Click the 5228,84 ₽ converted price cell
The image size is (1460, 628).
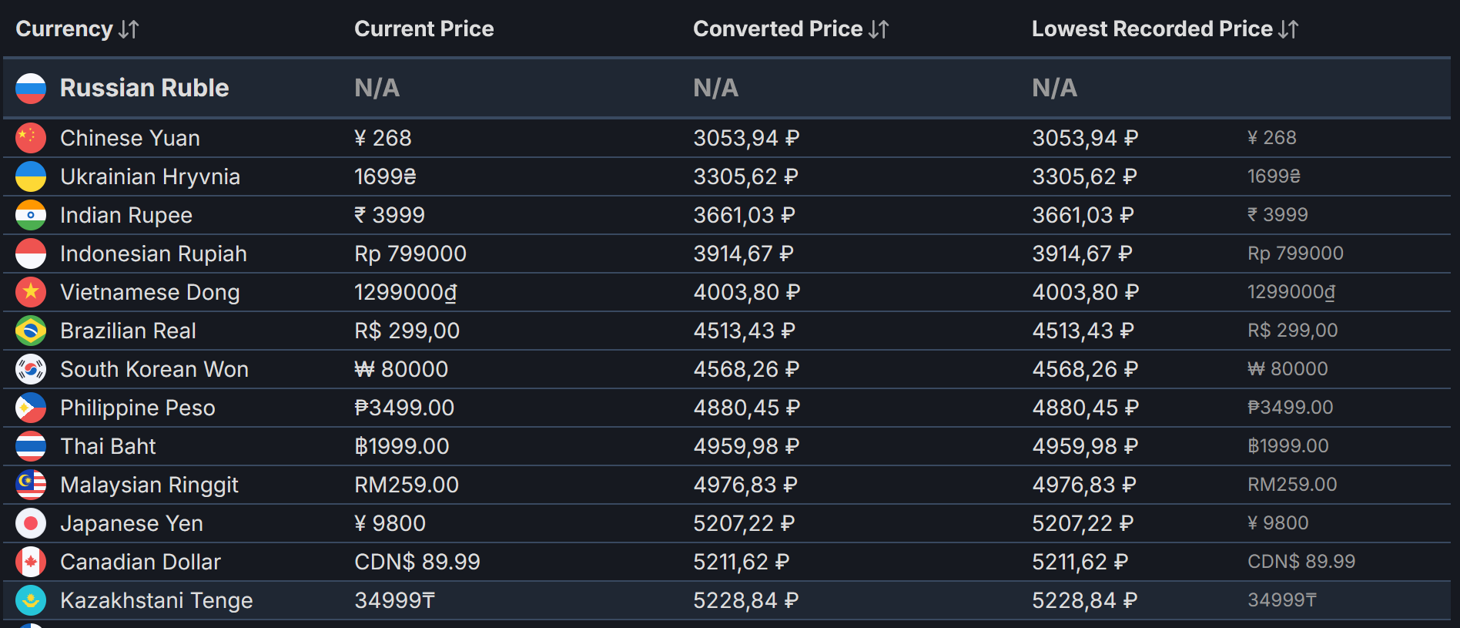tap(745, 600)
